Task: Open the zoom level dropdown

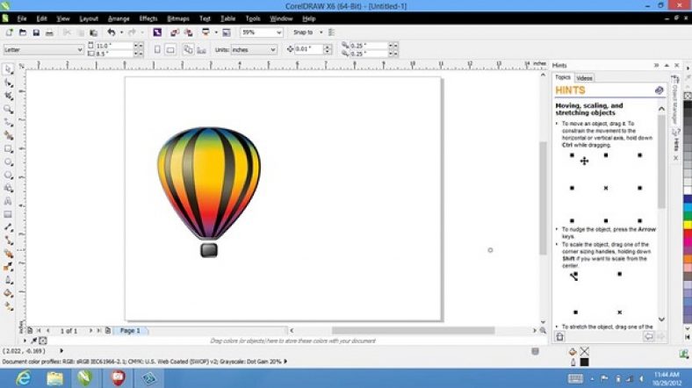Action: (279, 32)
